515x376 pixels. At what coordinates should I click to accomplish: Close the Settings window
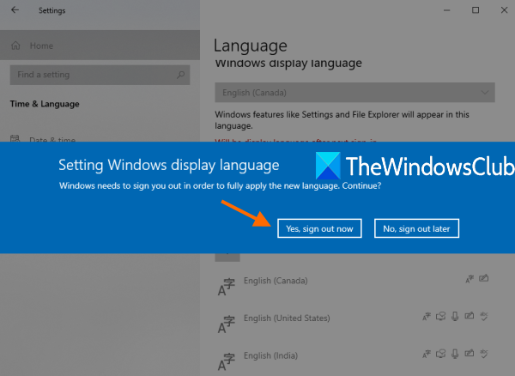point(504,10)
